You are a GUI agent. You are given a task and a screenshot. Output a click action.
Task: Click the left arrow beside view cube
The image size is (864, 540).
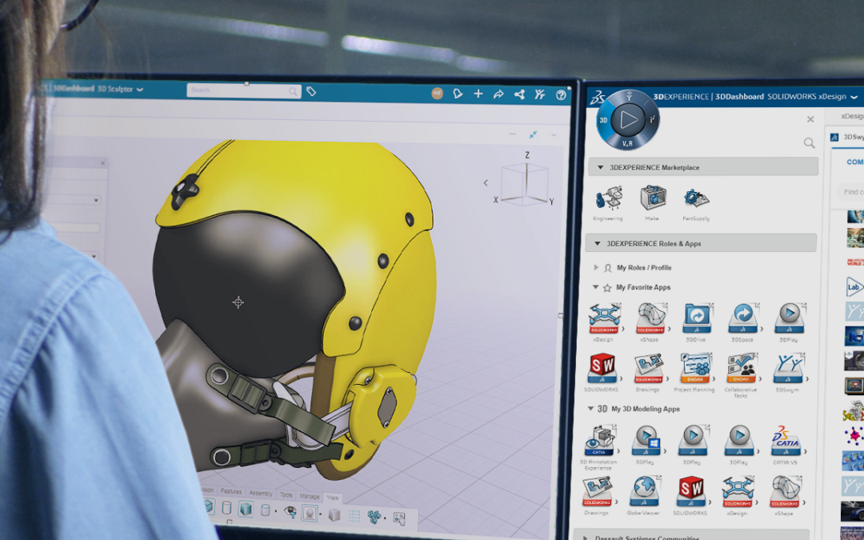(x=486, y=182)
